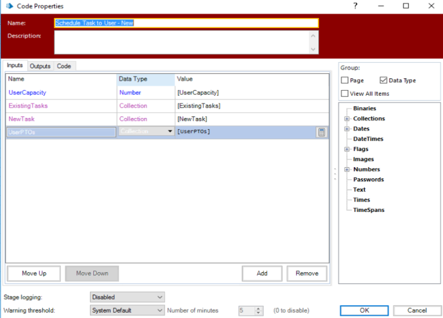Expand the Numbers tree node
Image resolution: width=443 pixels, height=318 pixels.
tap(347, 170)
